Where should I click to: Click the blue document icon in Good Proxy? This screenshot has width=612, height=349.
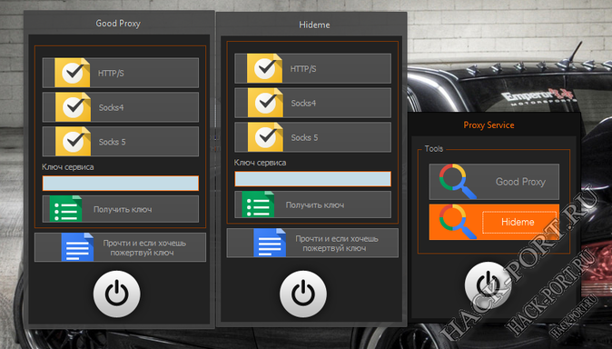(x=77, y=247)
